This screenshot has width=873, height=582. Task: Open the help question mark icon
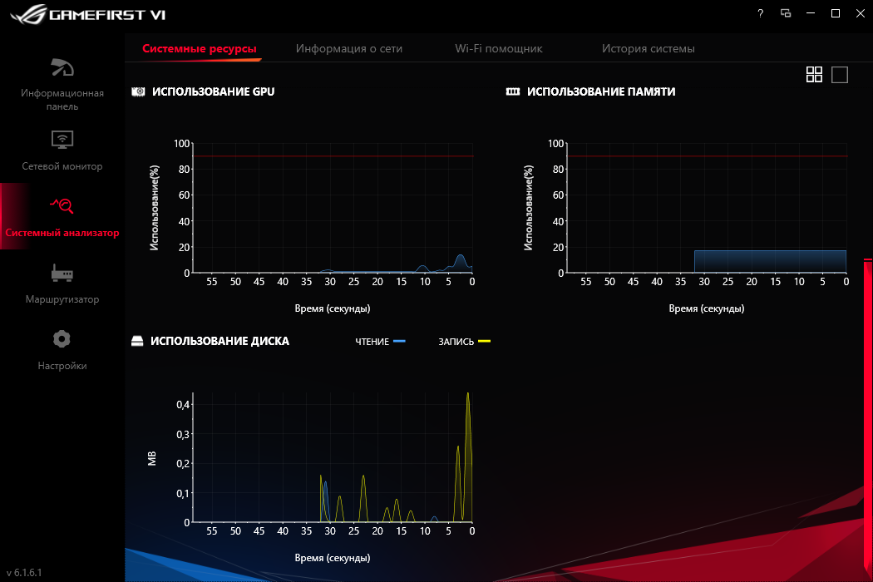(x=761, y=13)
